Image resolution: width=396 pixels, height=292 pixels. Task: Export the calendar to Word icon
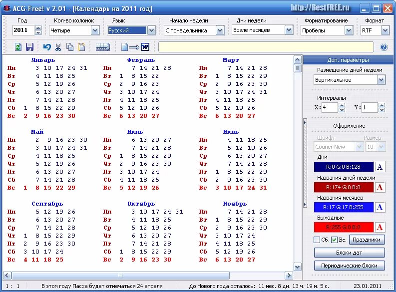coord(135,47)
